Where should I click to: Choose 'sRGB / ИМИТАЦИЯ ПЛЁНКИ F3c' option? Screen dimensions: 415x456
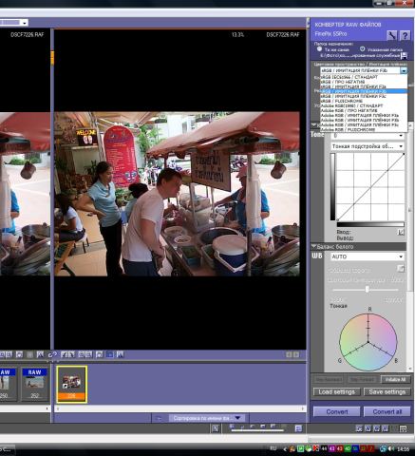[x=364, y=96]
